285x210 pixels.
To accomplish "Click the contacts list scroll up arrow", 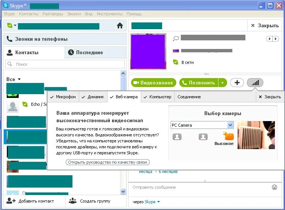I will (x=123, y=73).
